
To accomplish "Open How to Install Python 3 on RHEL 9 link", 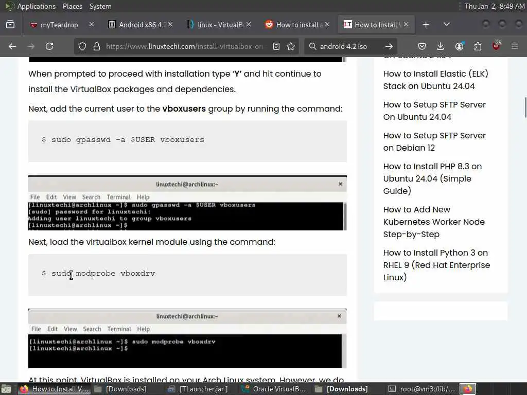I will coord(436,265).
